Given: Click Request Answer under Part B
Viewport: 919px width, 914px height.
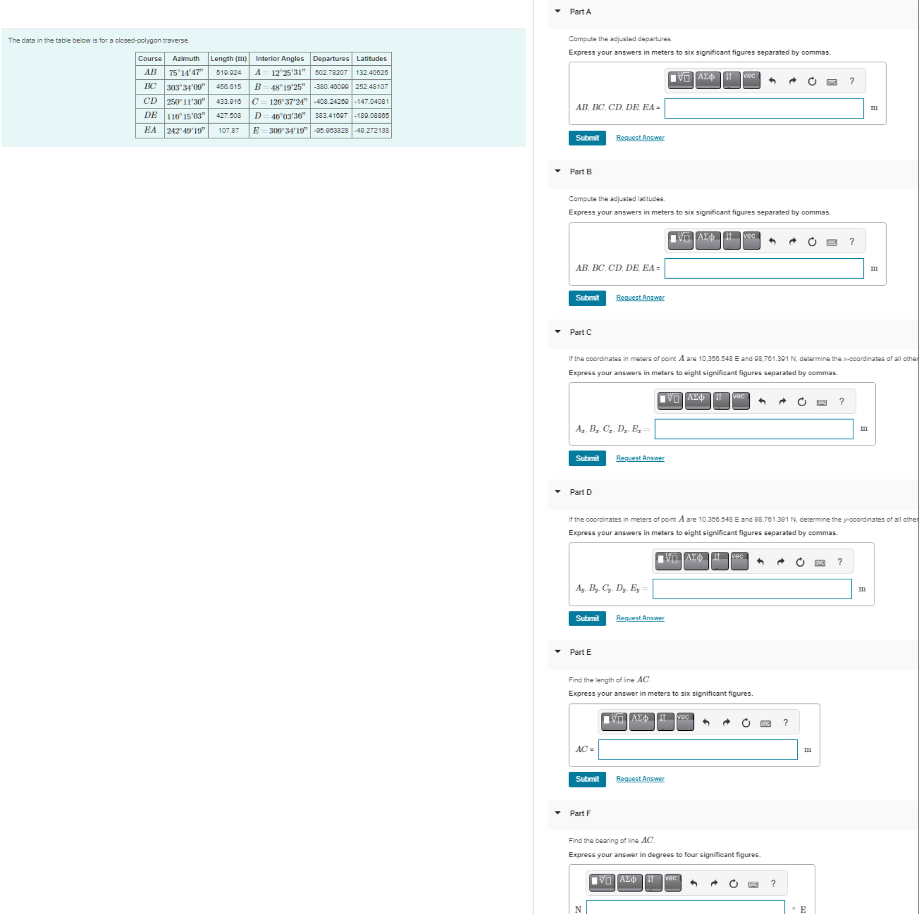Looking at the screenshot, I should 640,297.
